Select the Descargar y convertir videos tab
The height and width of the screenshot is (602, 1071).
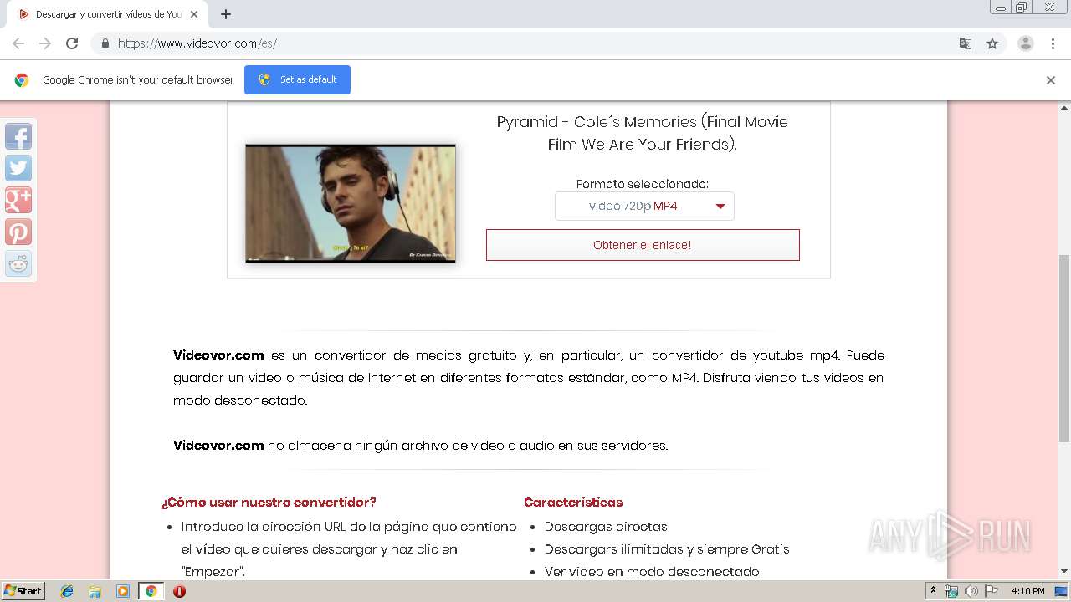coord(107,14)
